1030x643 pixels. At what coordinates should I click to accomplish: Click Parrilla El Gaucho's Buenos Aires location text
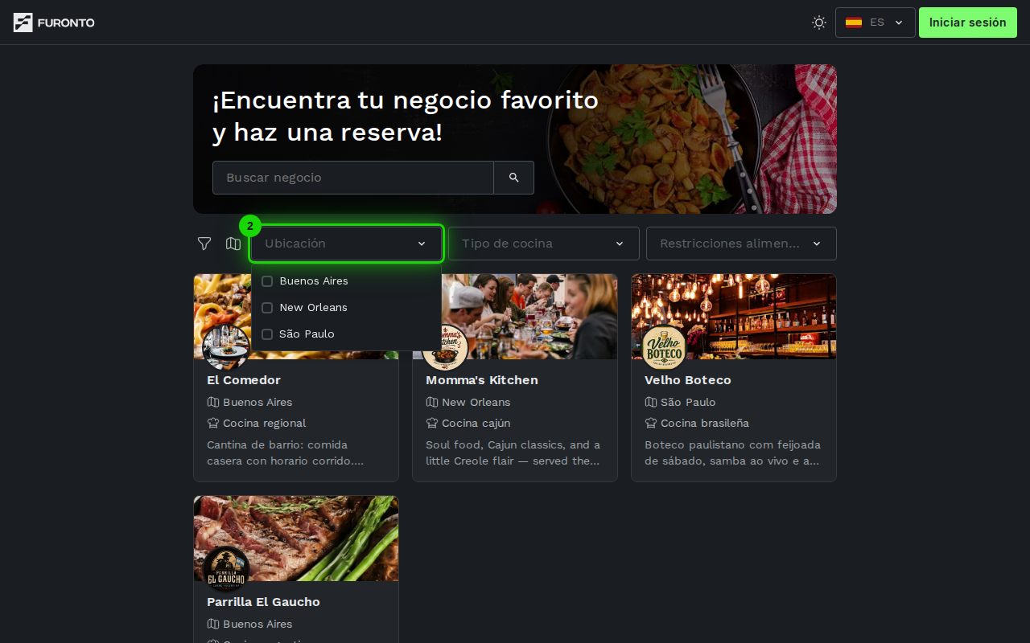(257, 624)
